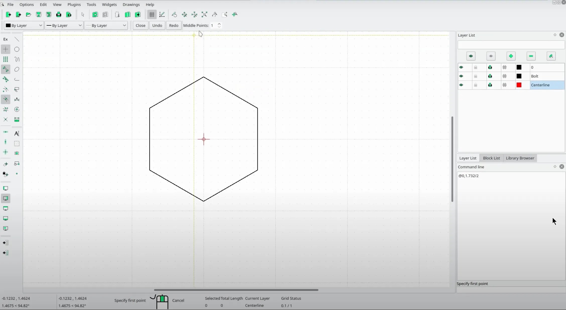Toggle visibility of the Centerline layer
This screenshot has height=310, width=566.
coord(461,85)
